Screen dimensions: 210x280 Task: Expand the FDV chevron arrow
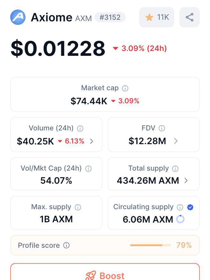pyautogui.click(x=176, y=141)
